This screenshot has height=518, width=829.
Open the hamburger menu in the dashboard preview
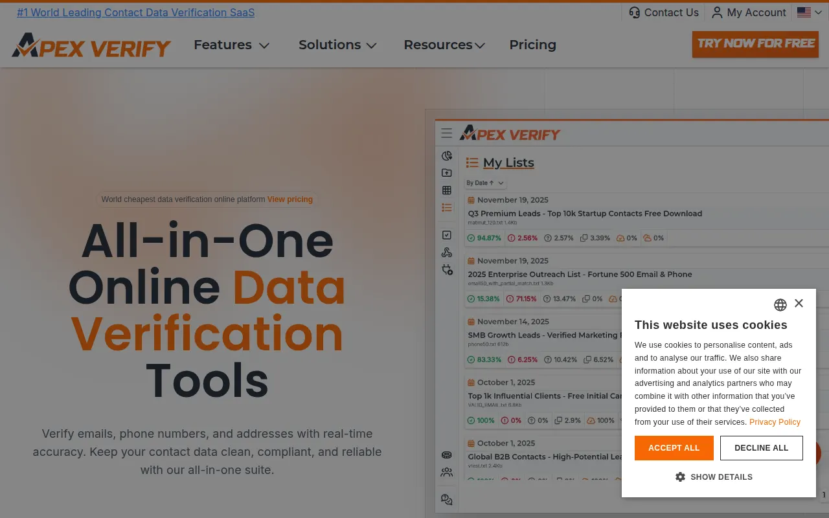click(x=447, y=133)
